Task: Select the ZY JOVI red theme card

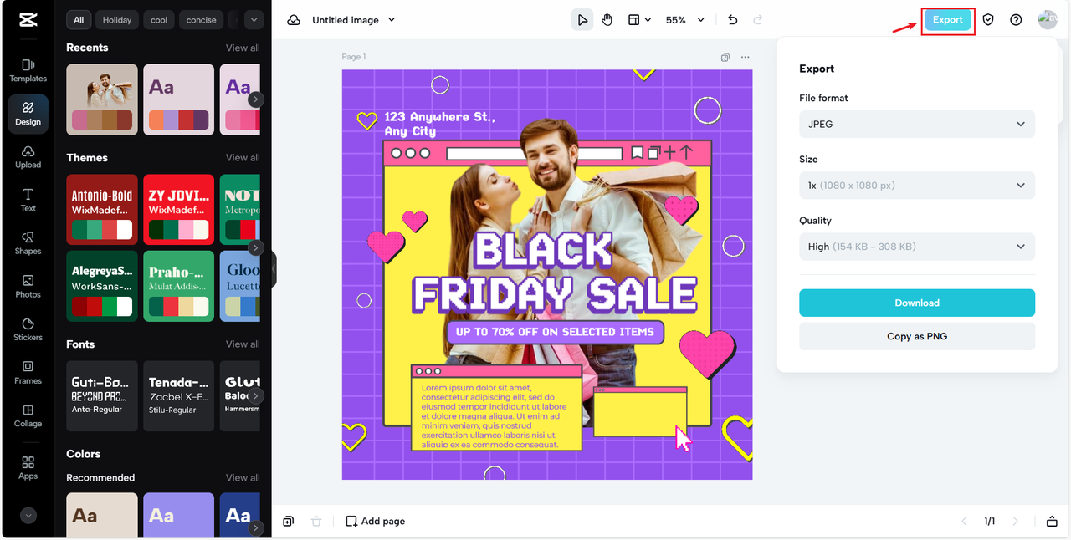Action: (178, 209)
